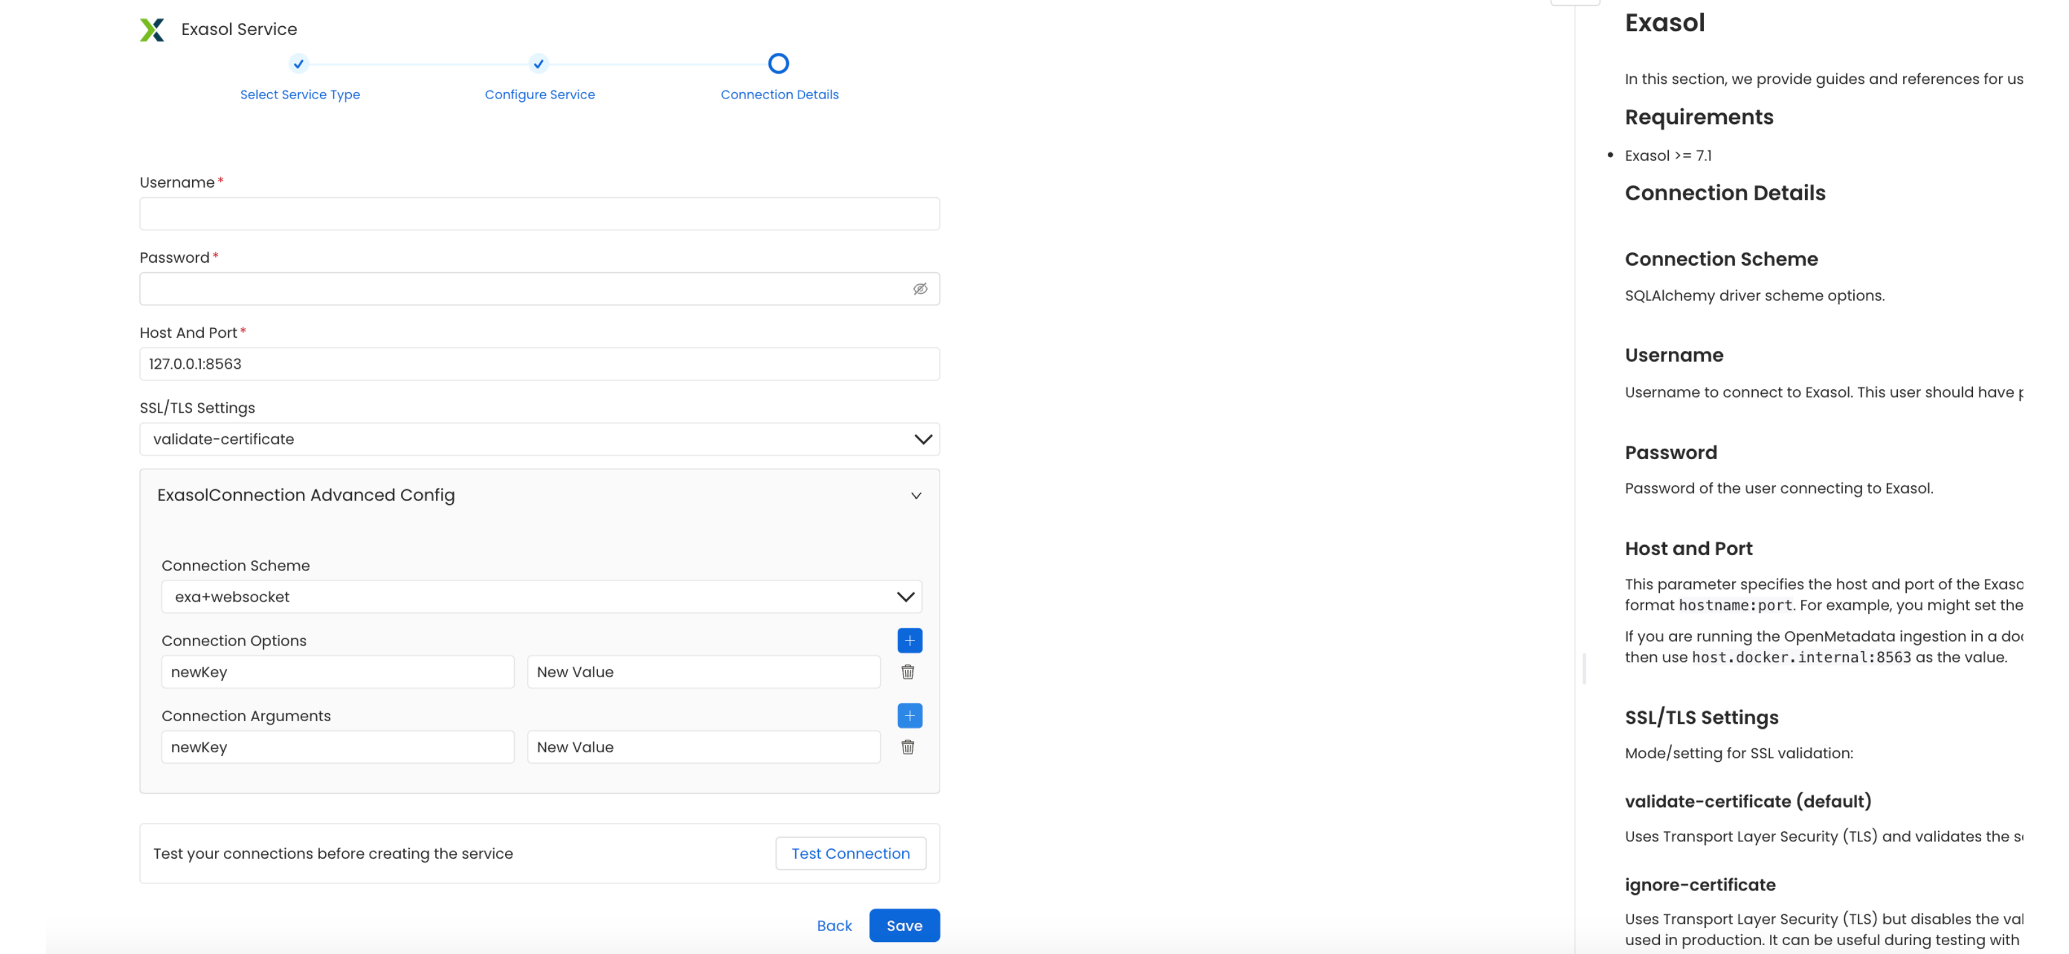Toggle password visibility with the eye icon
The height and width of the screenshot is (954, 2069).
[921, 288]
